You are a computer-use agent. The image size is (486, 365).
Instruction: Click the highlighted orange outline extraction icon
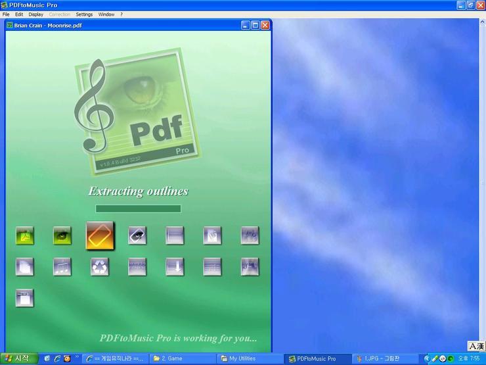[x=100, y=235]
